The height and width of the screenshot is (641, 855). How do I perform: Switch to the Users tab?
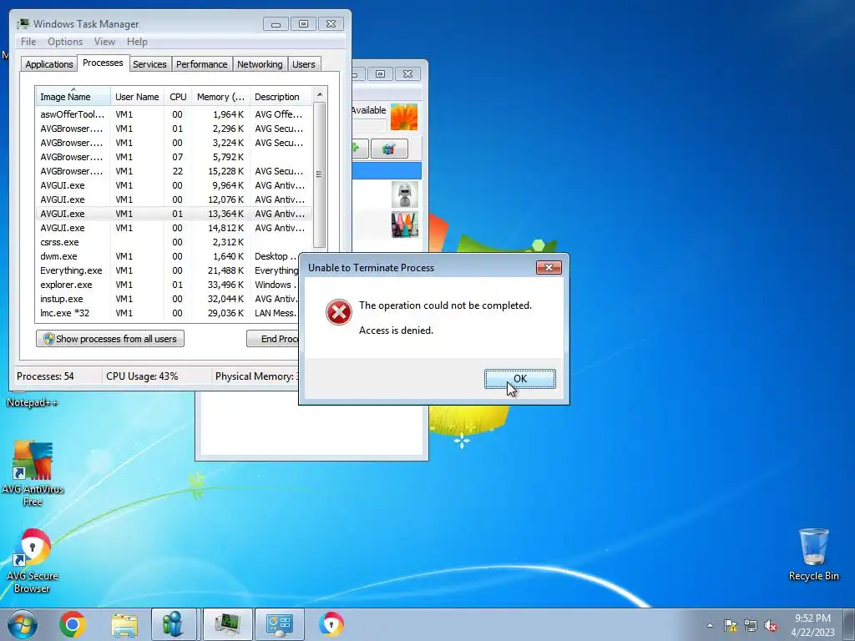point(304,64)
